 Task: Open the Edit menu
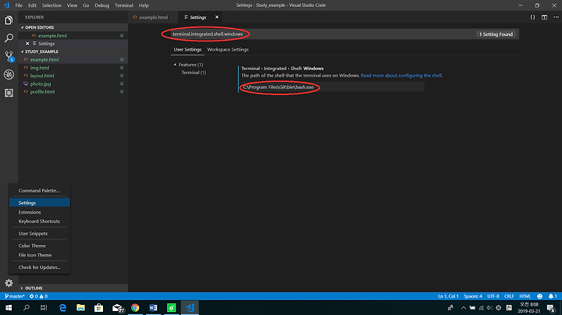click(32, 5)
